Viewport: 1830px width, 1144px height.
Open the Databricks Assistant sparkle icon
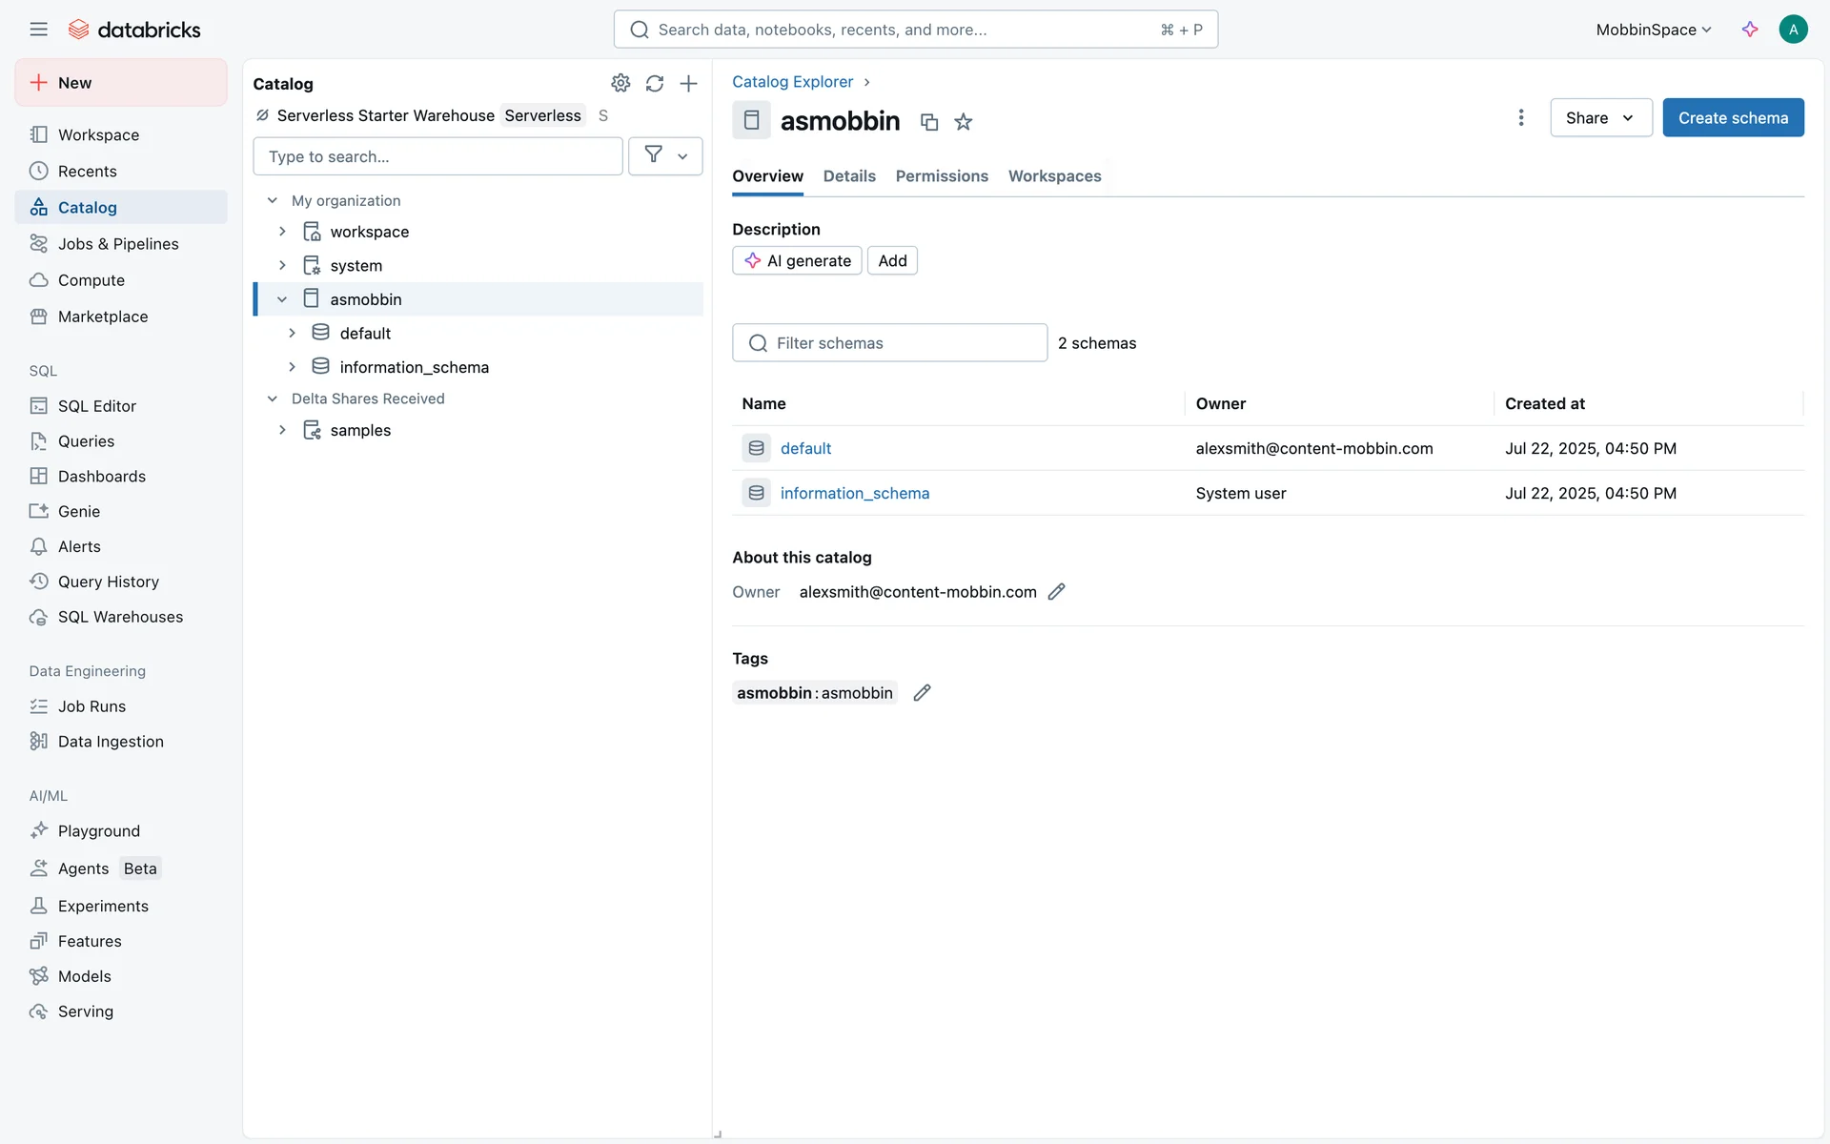click(x=1750, y=30)
